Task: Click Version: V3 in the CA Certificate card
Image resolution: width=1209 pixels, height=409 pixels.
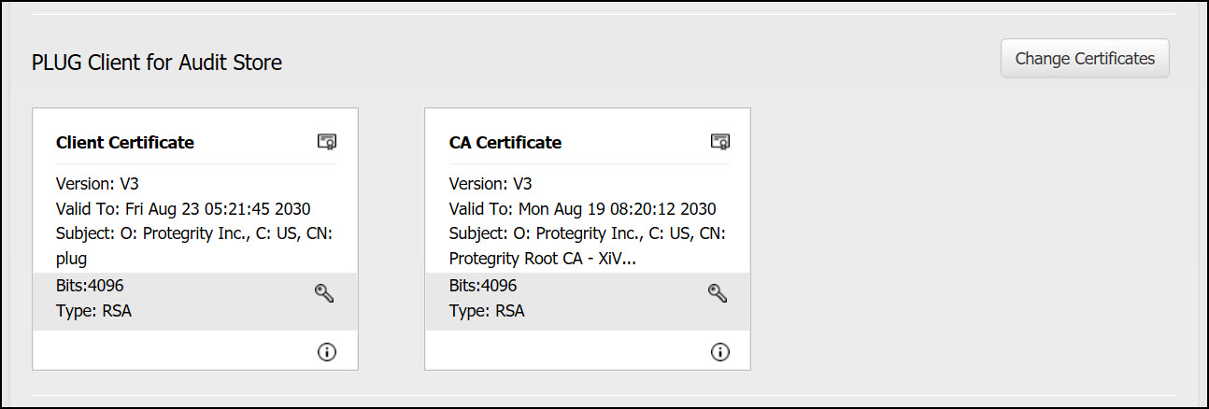Action: (491, 184)
